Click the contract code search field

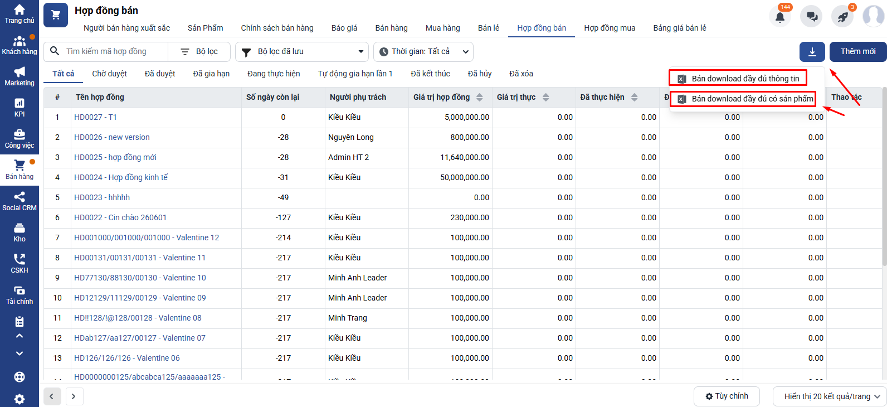[114, 52]
